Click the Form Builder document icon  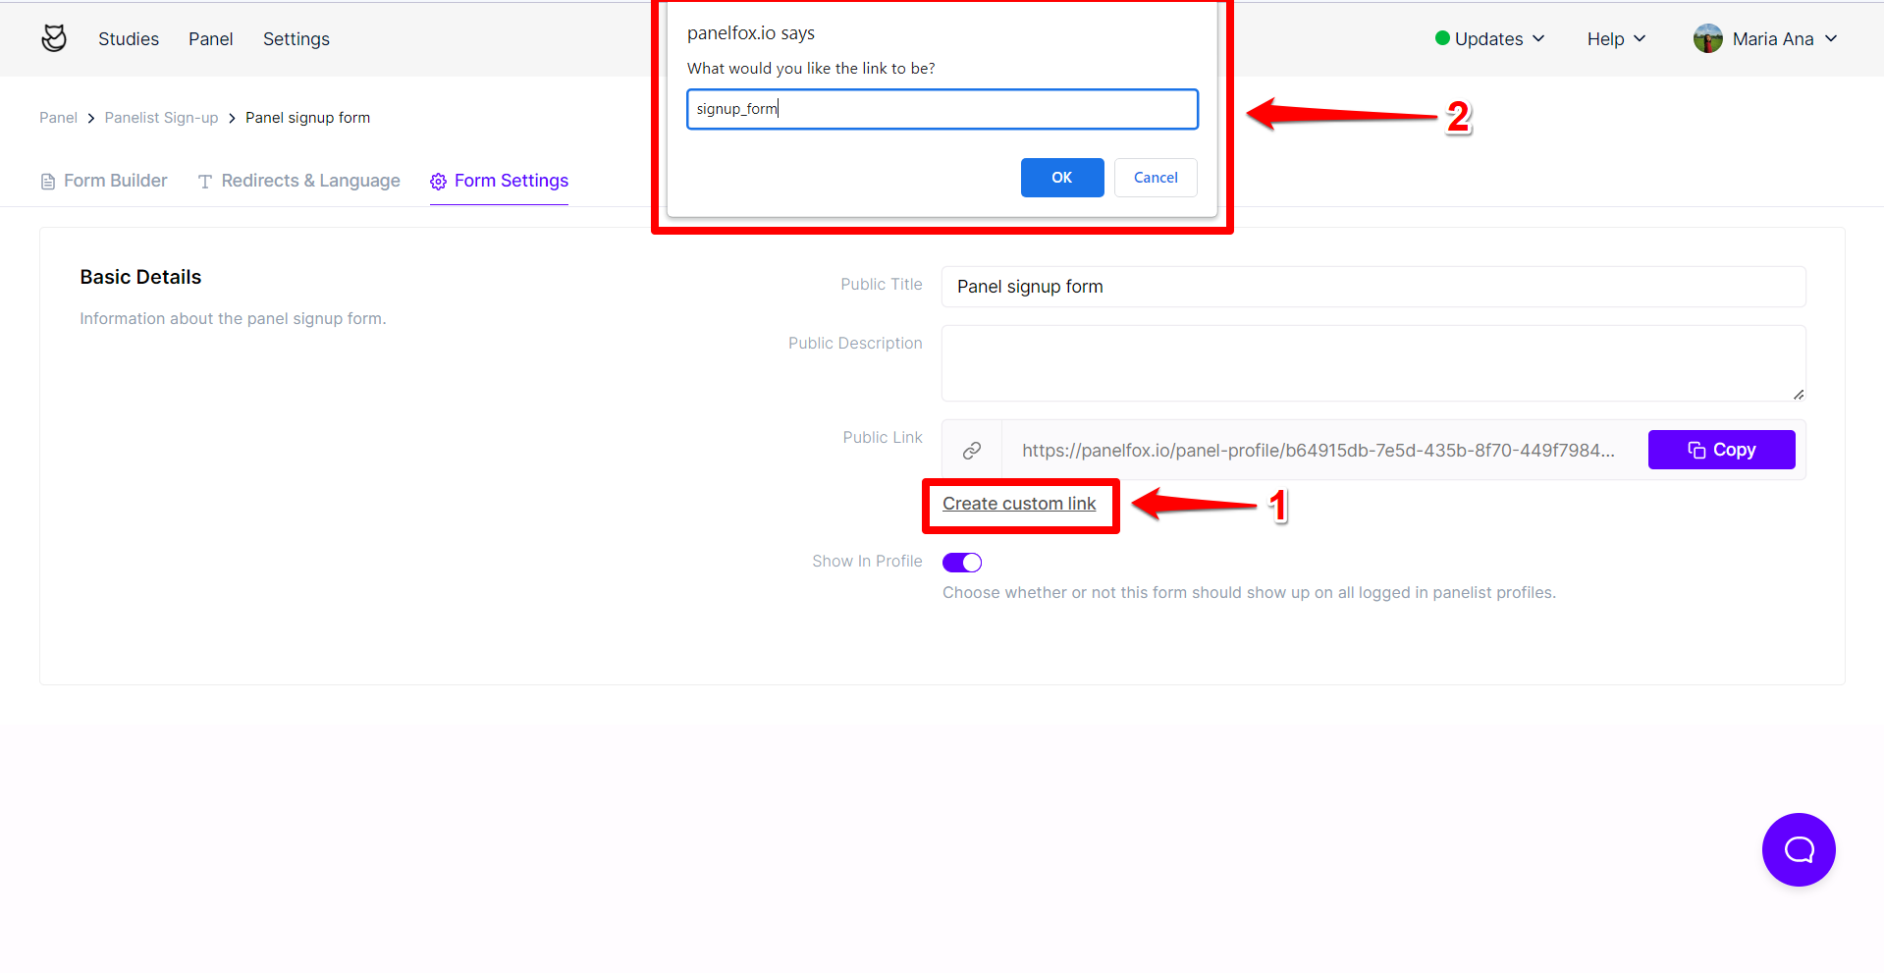48,182
